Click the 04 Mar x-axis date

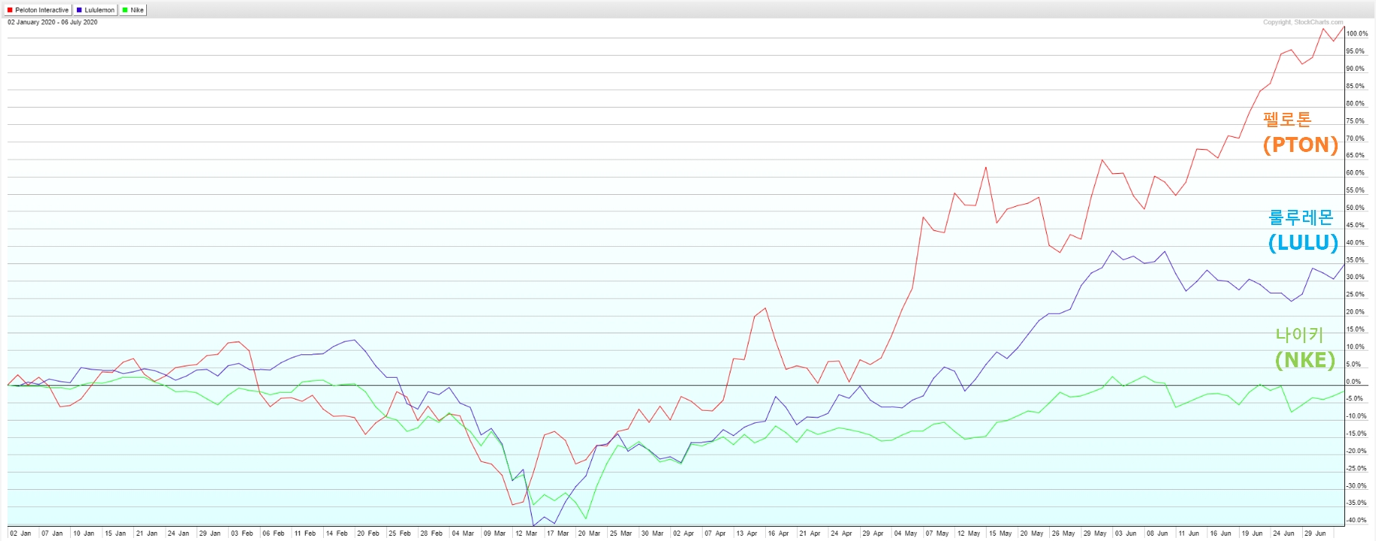tap(463, 533)
